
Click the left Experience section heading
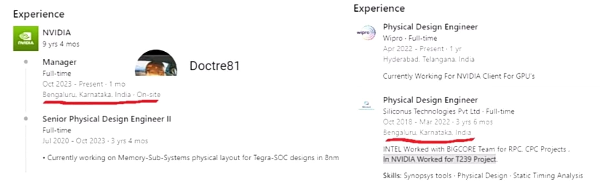coord(38,14)
